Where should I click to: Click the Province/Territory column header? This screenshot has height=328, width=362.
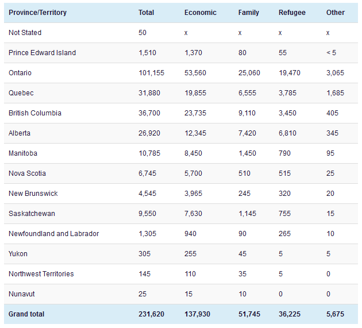tap(37, 13)
